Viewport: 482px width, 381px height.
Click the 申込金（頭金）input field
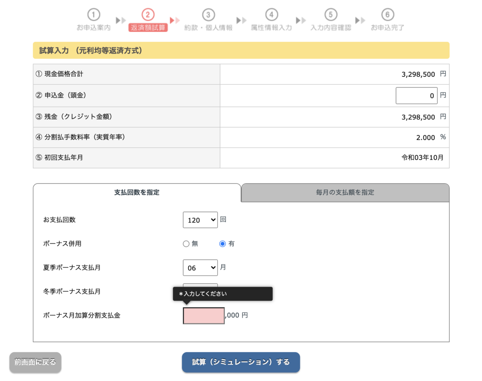[416, 95]
